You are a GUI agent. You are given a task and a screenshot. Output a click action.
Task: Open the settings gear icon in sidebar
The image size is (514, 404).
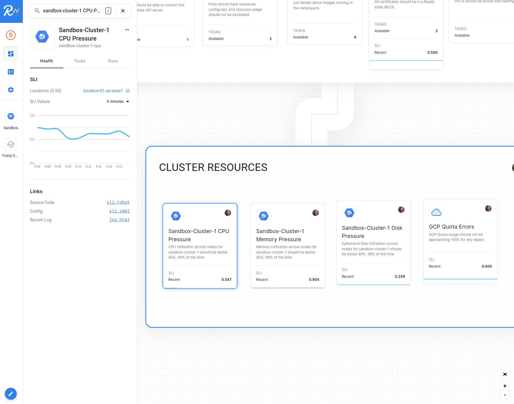[11, 90]
